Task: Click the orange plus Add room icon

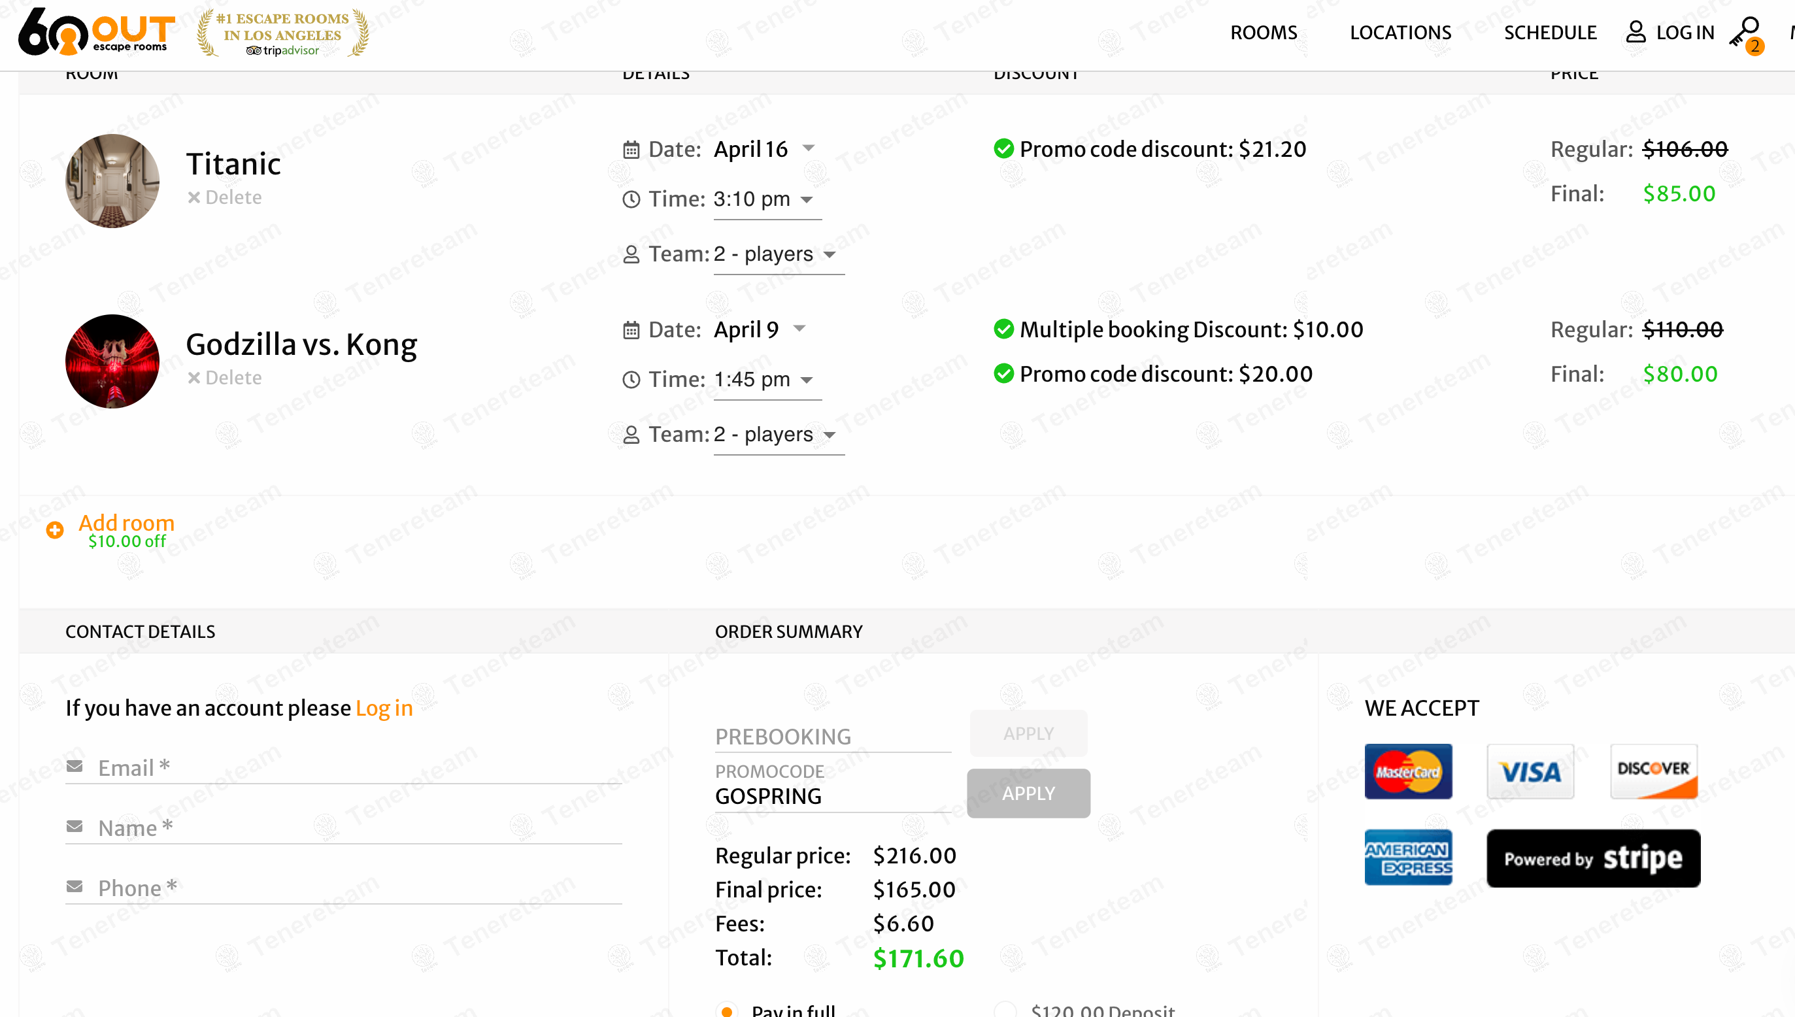Action: point(54,530)
